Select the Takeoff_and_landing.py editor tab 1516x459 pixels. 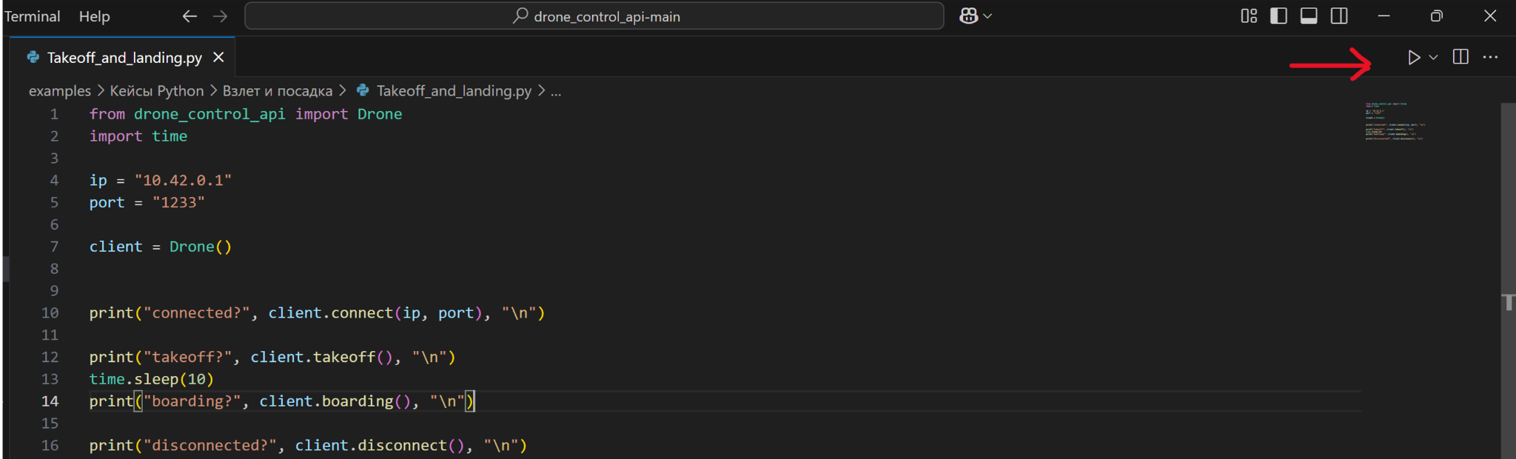124,58
